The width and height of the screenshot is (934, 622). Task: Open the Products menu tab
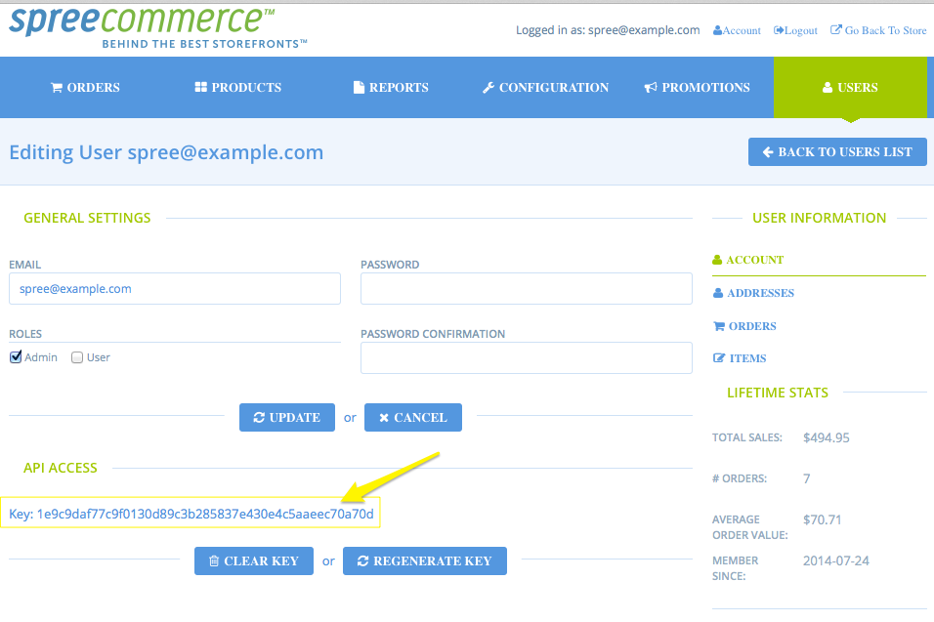point(238,88)
